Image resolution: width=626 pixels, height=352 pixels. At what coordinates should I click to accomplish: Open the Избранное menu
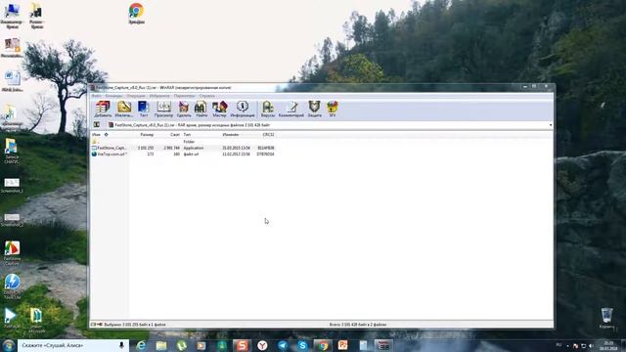(159, 96)
